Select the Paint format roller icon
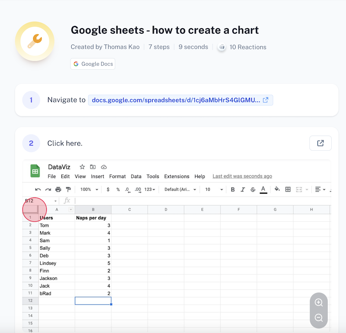Image resolution: width=346 pixels, height=333 pixels. point(68,189)
